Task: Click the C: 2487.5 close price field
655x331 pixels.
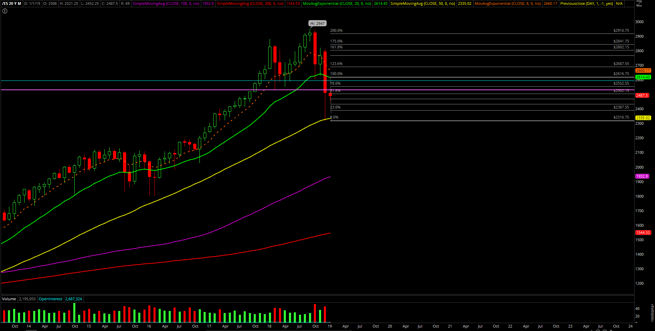Action: [110, 3]
